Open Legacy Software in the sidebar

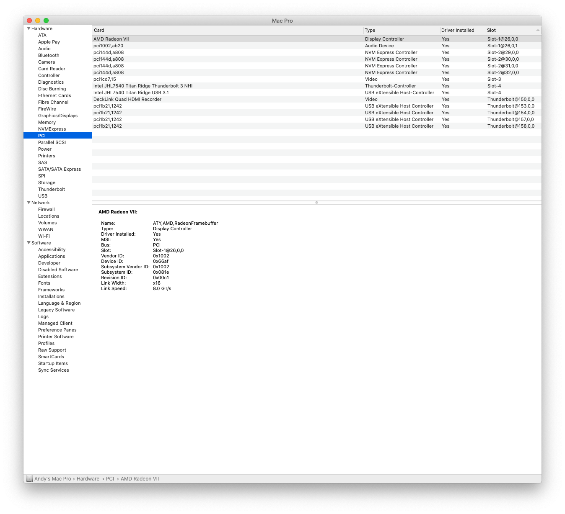click(56, 310)
